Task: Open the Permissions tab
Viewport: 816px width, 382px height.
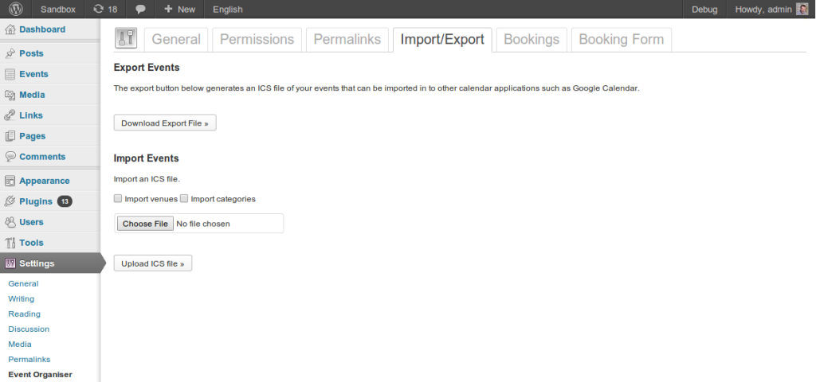Action: [257, 40]
